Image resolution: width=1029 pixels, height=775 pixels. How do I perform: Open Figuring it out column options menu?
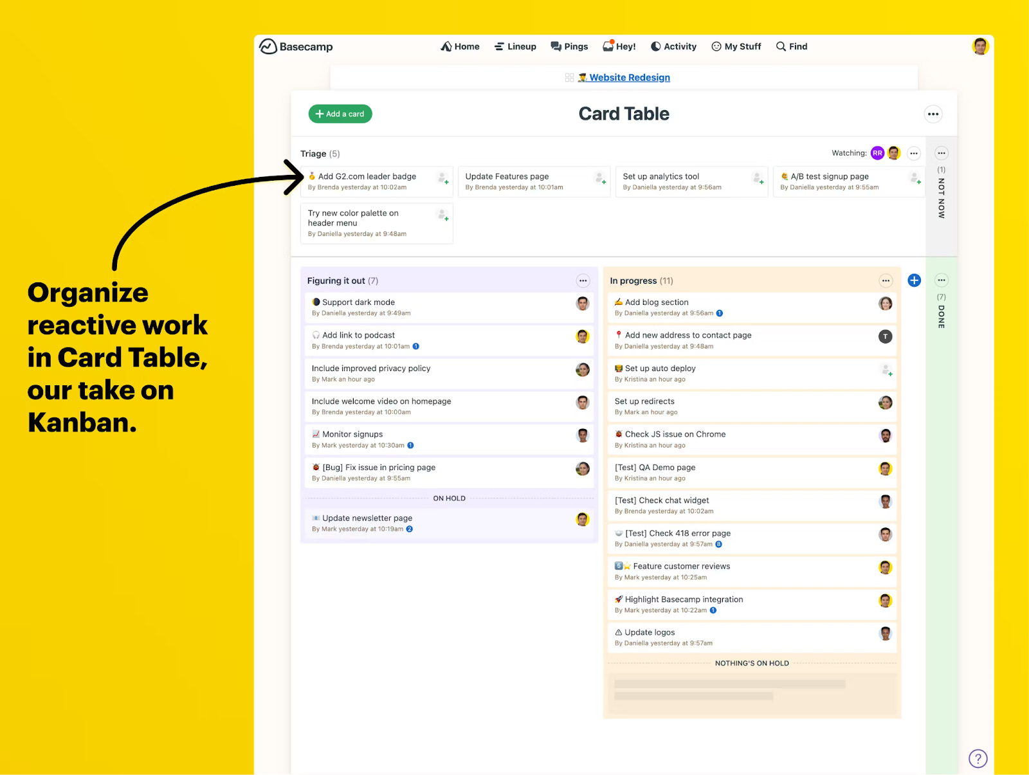(583, 280)
